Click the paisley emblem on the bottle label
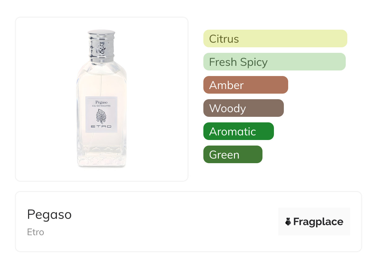The height and width of the screenshot is (267, 377). tap(101, 117)
